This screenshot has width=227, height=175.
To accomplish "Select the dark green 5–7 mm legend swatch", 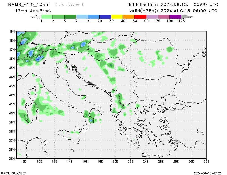I will pyautogui.click(x=70, y=17).
